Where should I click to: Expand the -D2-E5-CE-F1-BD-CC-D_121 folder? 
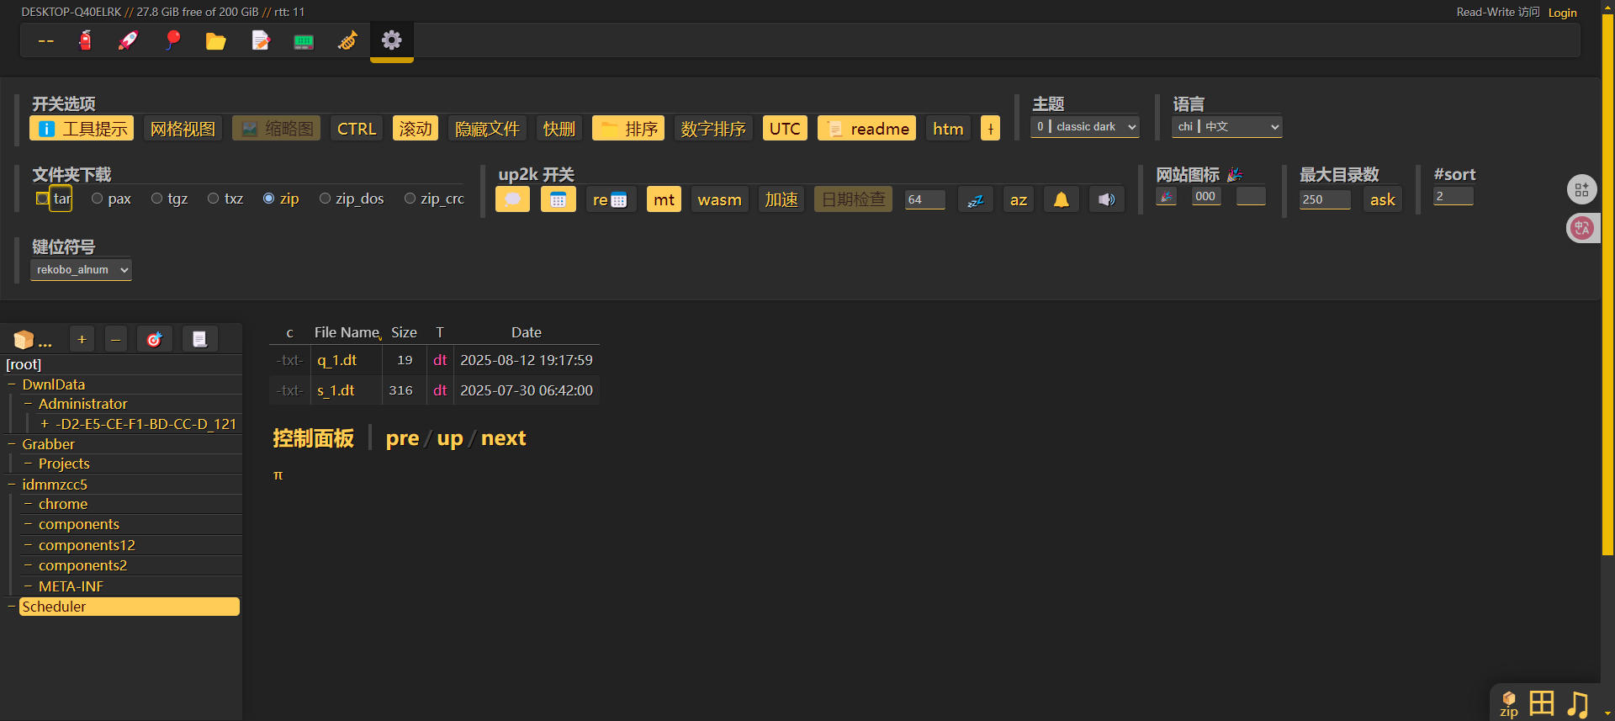pyautogui.click(x=45, y=424)
